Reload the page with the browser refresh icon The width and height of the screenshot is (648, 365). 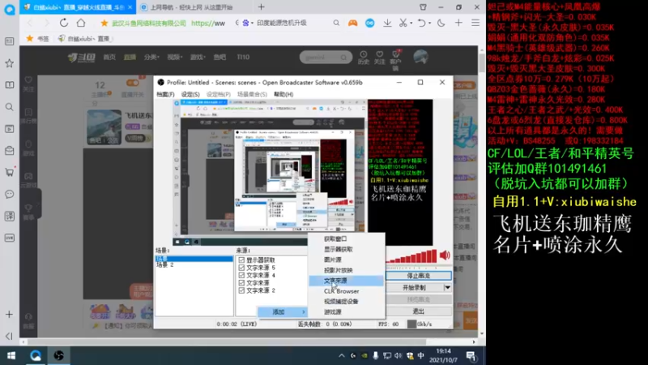click(64, 23)
